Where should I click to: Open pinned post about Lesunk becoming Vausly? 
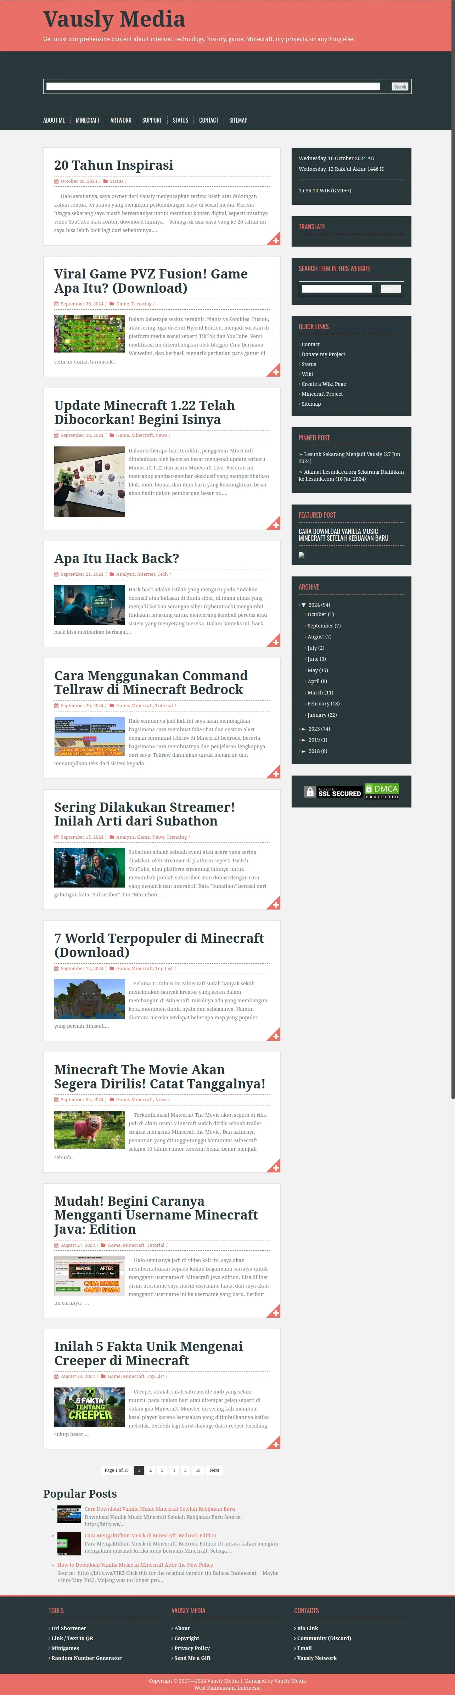click(x=350, y=457)
